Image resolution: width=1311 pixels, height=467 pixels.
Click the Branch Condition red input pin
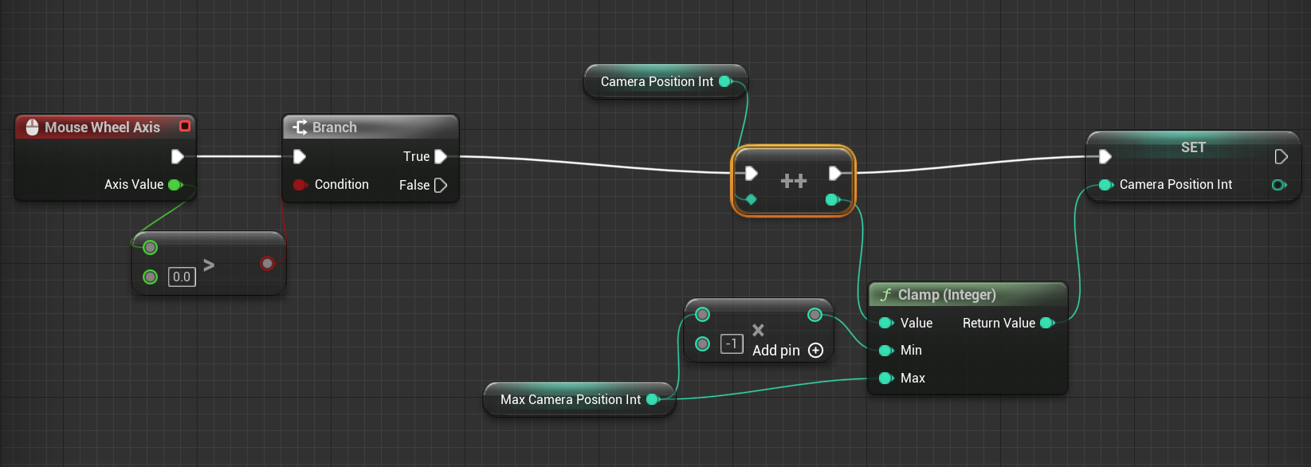click(x=300, y=185)
